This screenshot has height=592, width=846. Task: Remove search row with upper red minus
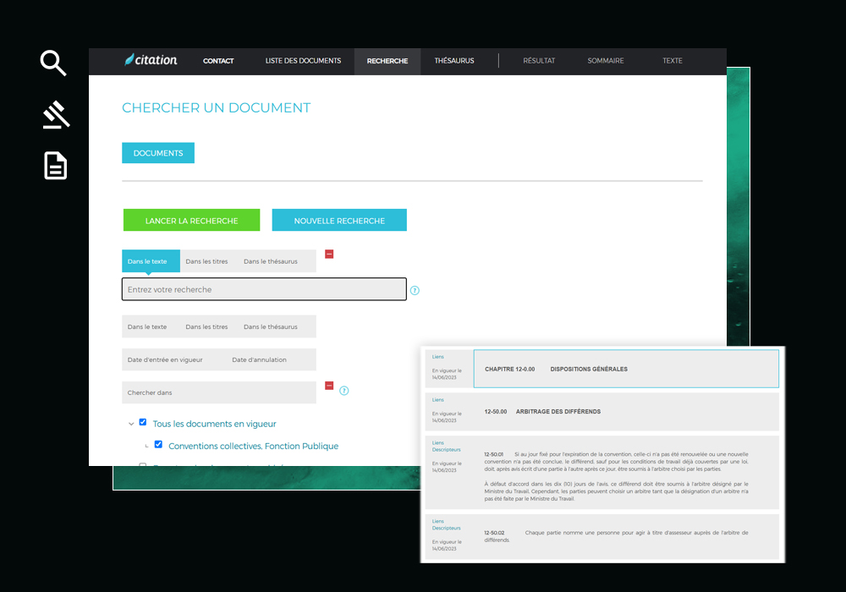(329, 254)
